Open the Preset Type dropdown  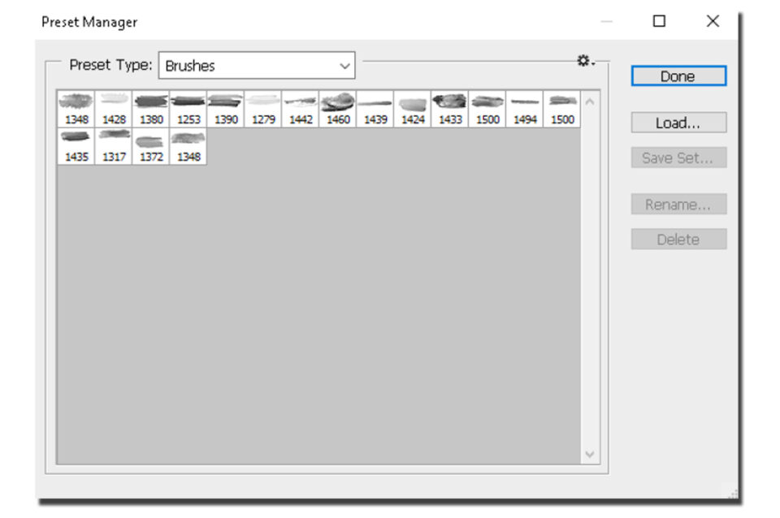257,66
